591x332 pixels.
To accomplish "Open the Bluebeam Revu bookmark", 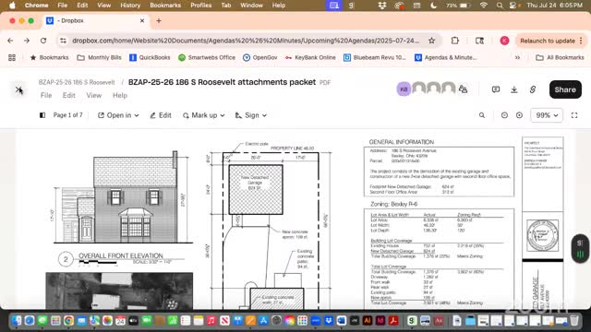I will [374, 57].
